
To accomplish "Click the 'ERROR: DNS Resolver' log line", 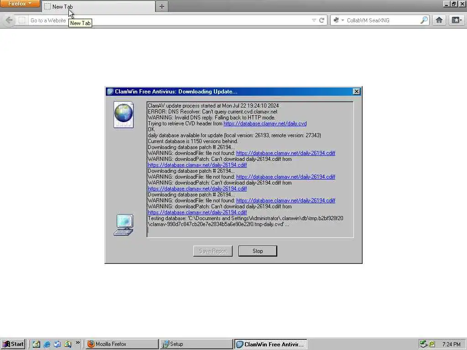I will click(x=213, y=112).
